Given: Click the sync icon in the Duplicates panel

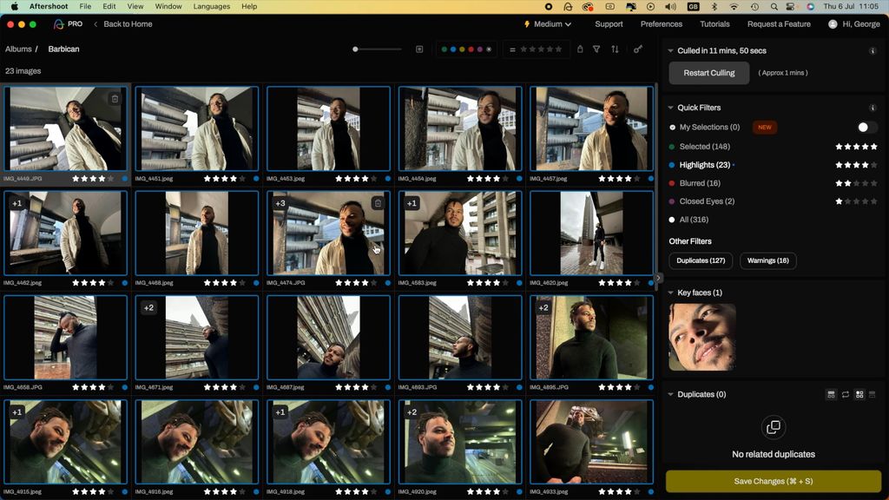Looking at the screenshot, I should [846, 395].
